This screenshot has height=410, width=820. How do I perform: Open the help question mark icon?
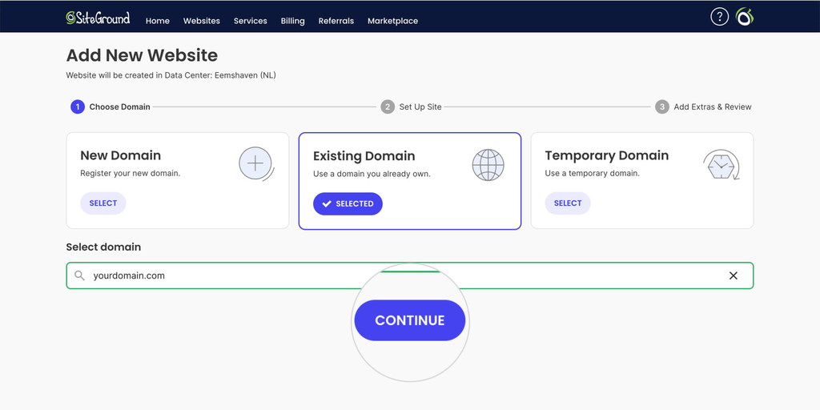(720, 17)
